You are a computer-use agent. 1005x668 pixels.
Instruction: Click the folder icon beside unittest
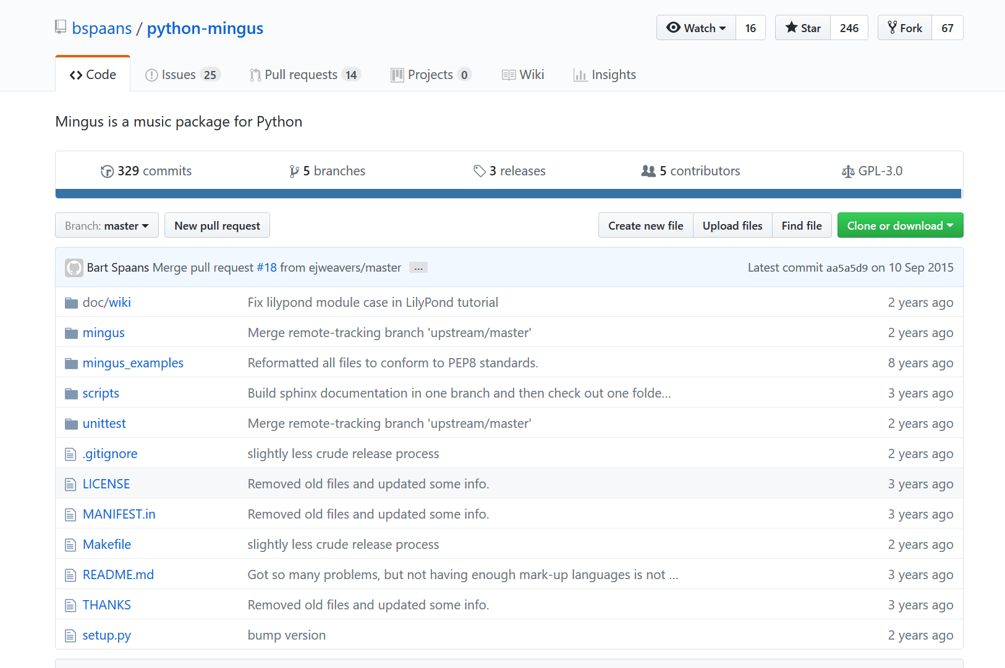pos(71,424)
